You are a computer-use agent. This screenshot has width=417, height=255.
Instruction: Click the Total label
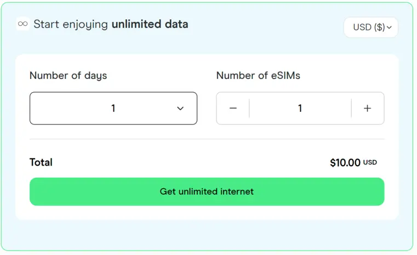tap(41, 162)
